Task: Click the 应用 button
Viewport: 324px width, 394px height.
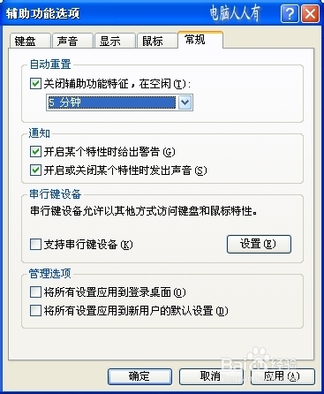Action: pos(283,376)
